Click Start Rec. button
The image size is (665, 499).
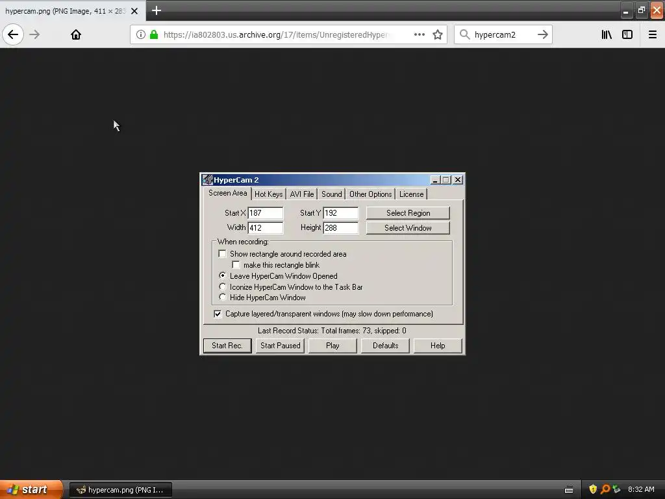coord(227,346)
